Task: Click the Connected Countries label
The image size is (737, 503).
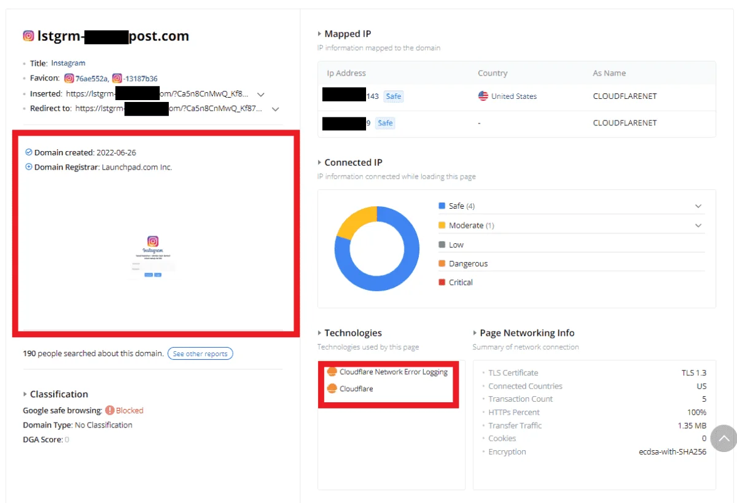Action: click(525, 386)
